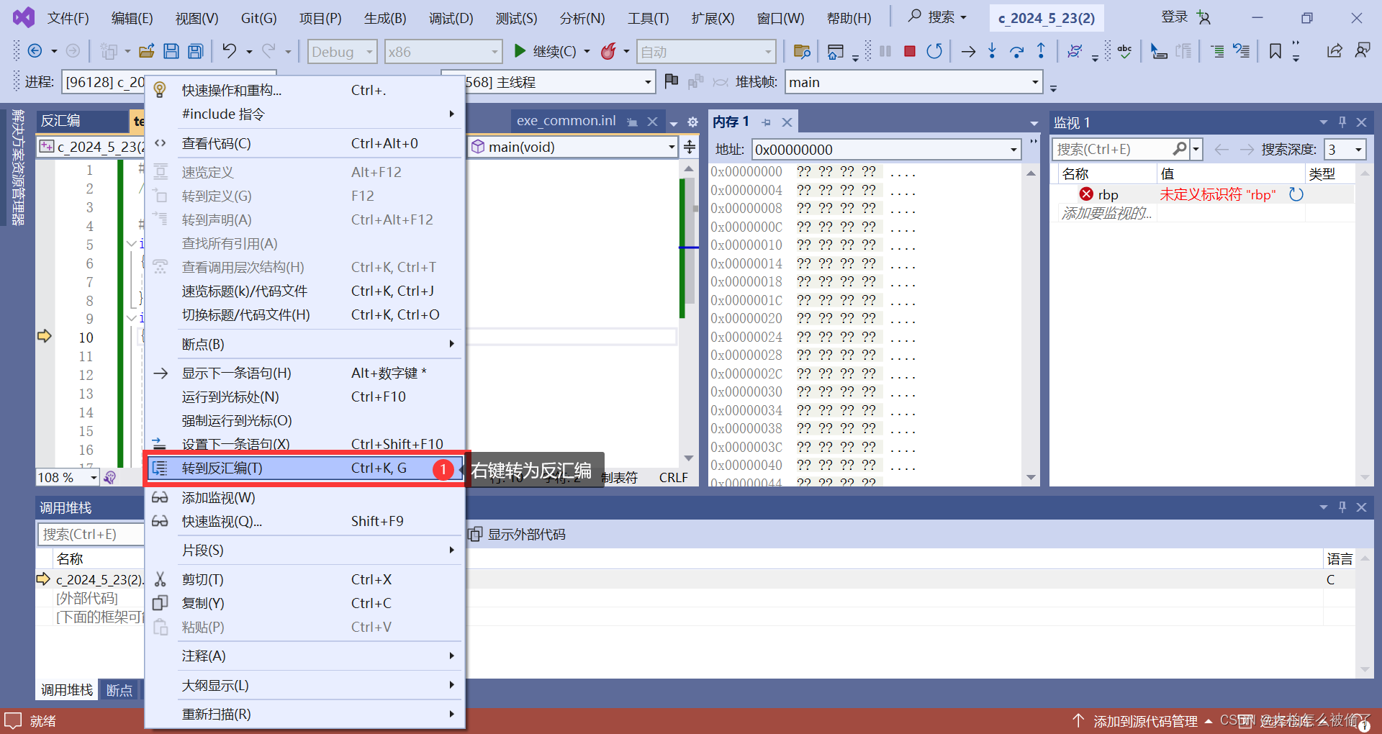Select Run To Cursor menu entry

click(304, 397)
